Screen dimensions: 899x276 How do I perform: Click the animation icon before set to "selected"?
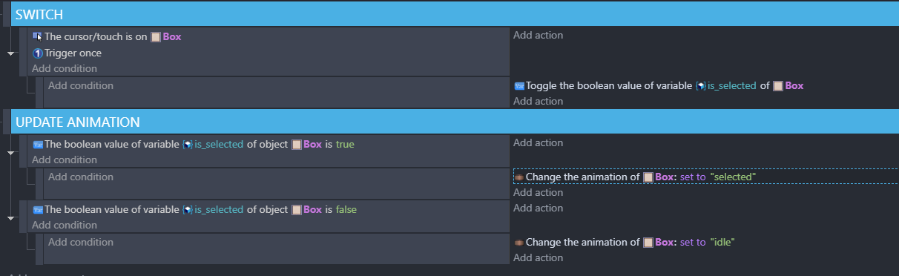519,177
